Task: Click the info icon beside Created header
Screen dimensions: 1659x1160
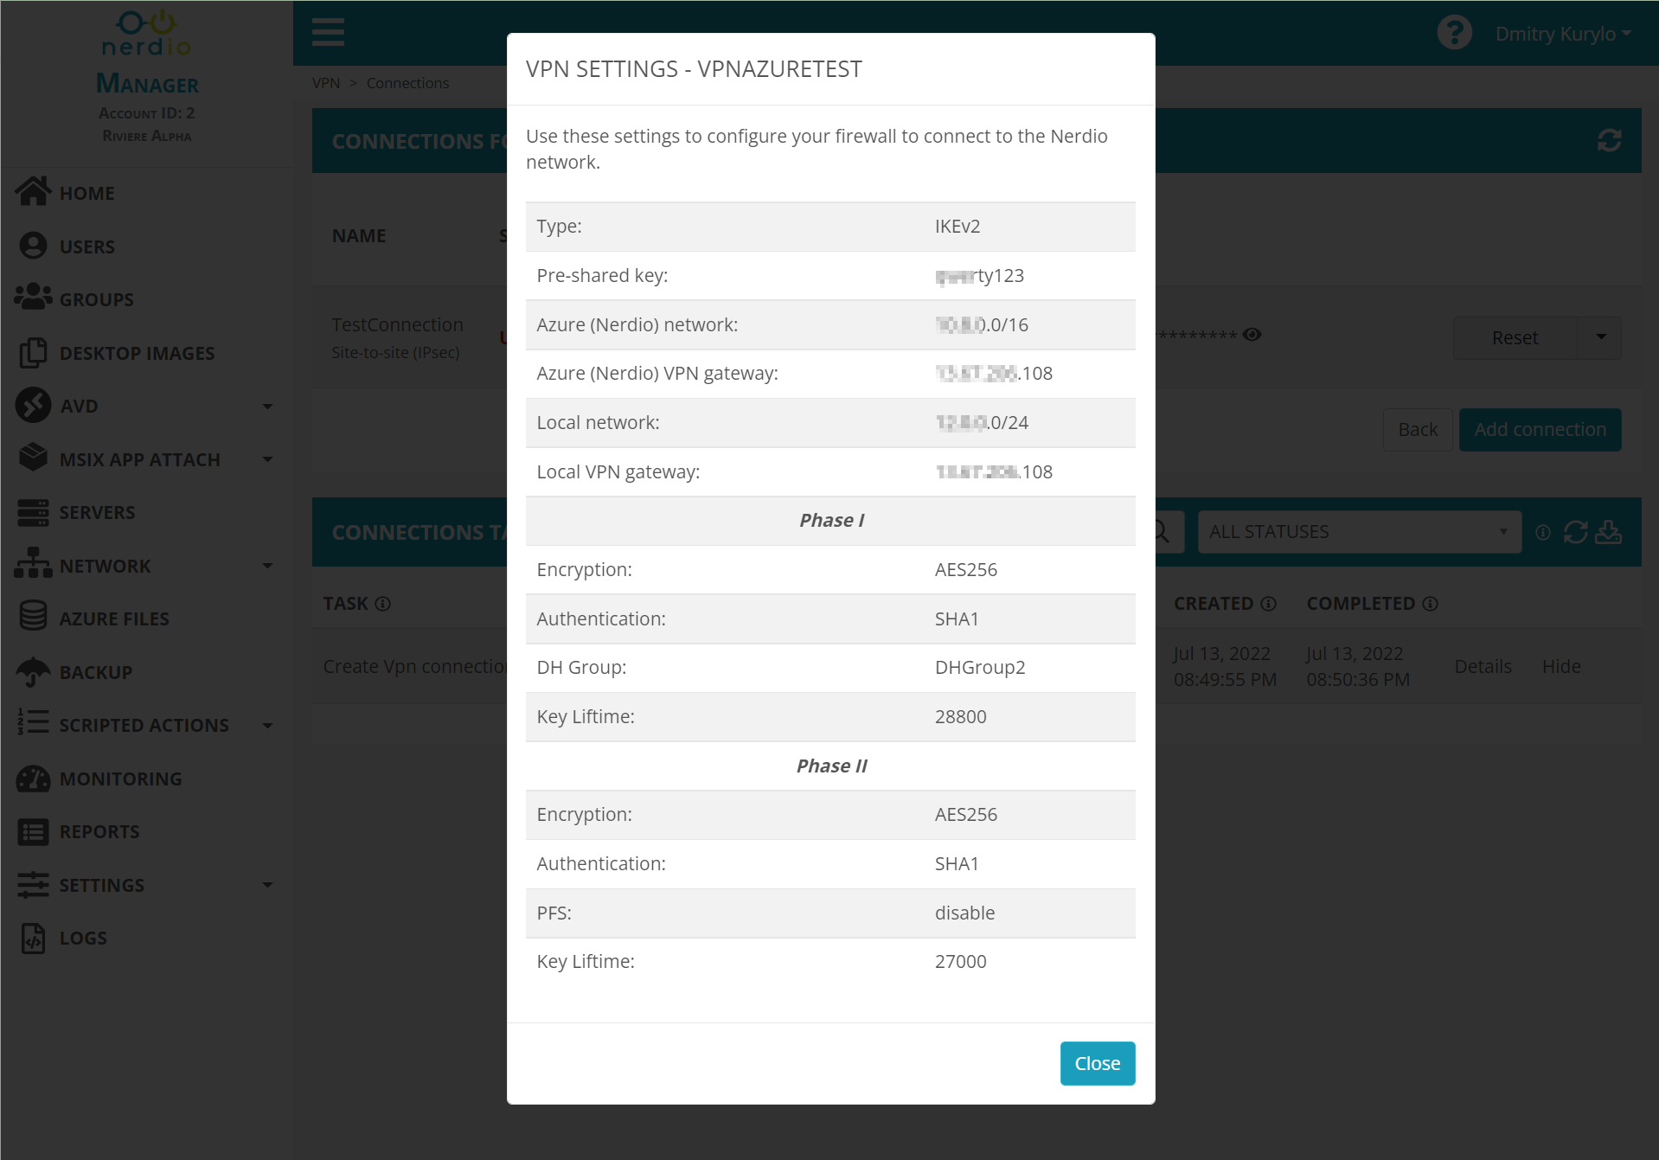Action: tap(1269, 604)
